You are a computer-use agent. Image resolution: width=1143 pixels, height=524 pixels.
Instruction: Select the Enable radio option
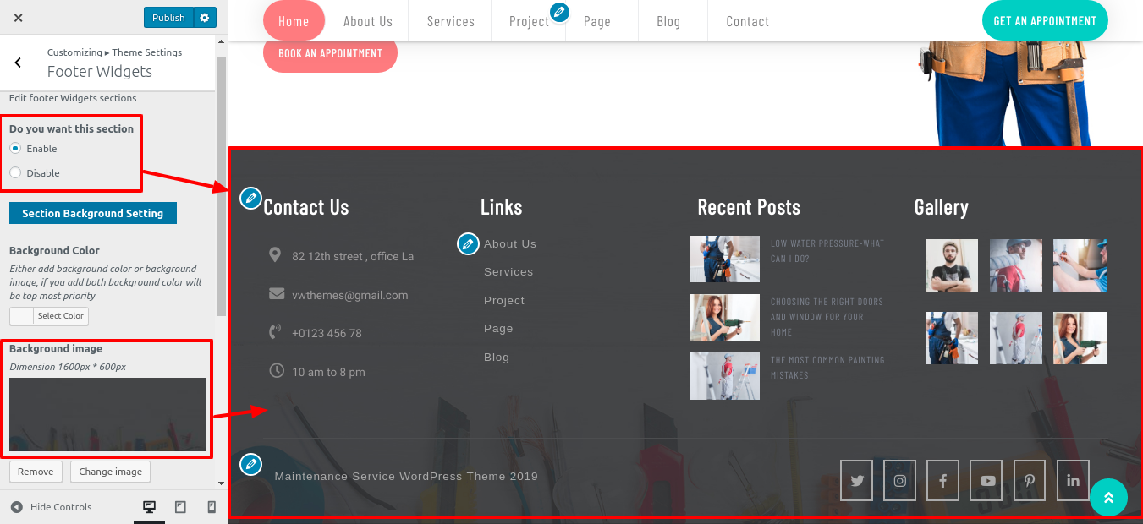click(15, 148)
